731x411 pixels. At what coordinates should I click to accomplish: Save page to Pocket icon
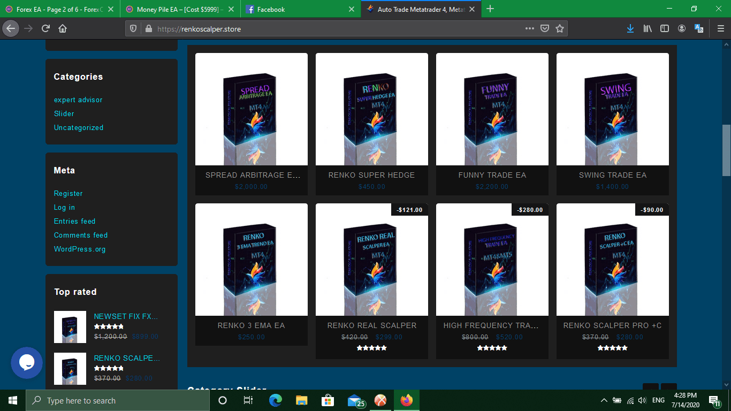544,29
